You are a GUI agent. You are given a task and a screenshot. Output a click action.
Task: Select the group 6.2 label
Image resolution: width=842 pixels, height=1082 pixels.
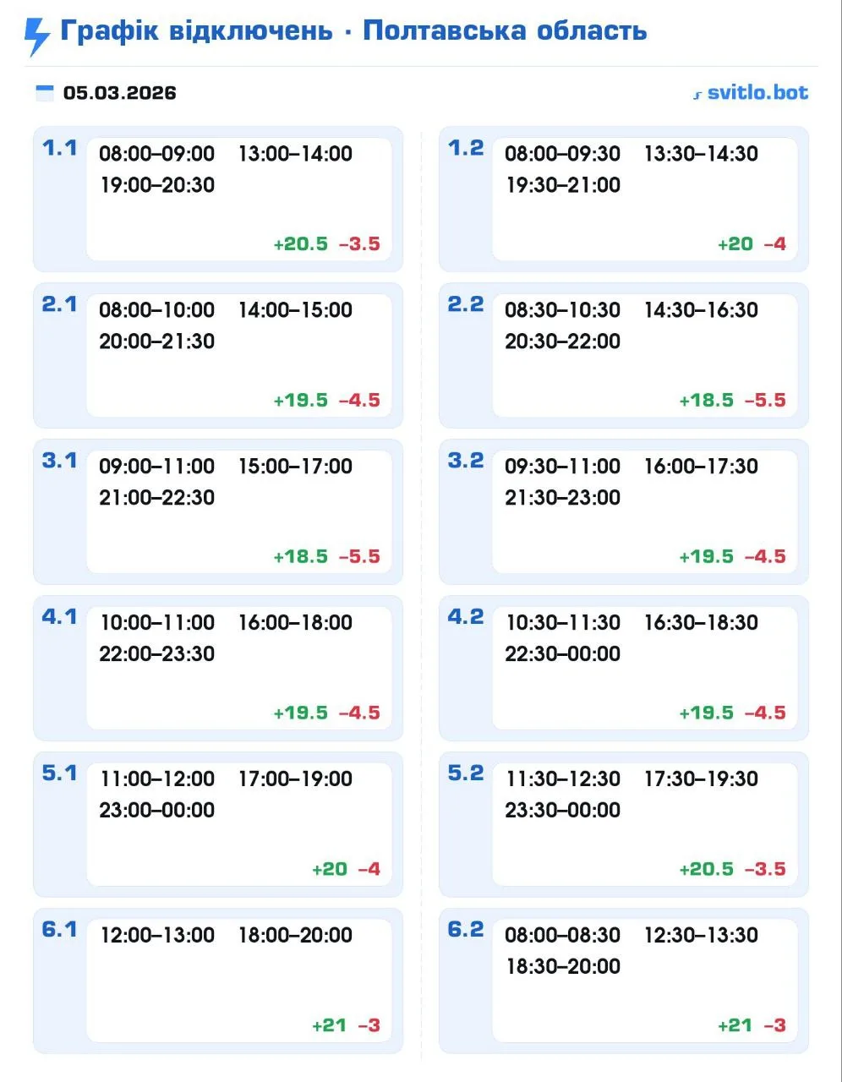pos(466,930)
